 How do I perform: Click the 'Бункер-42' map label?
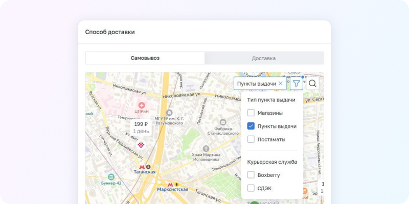coord(111,183)
